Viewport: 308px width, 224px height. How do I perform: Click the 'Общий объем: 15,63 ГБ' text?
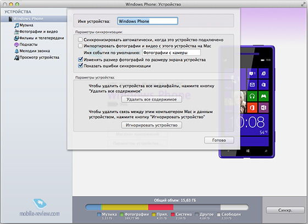[175, 200]
